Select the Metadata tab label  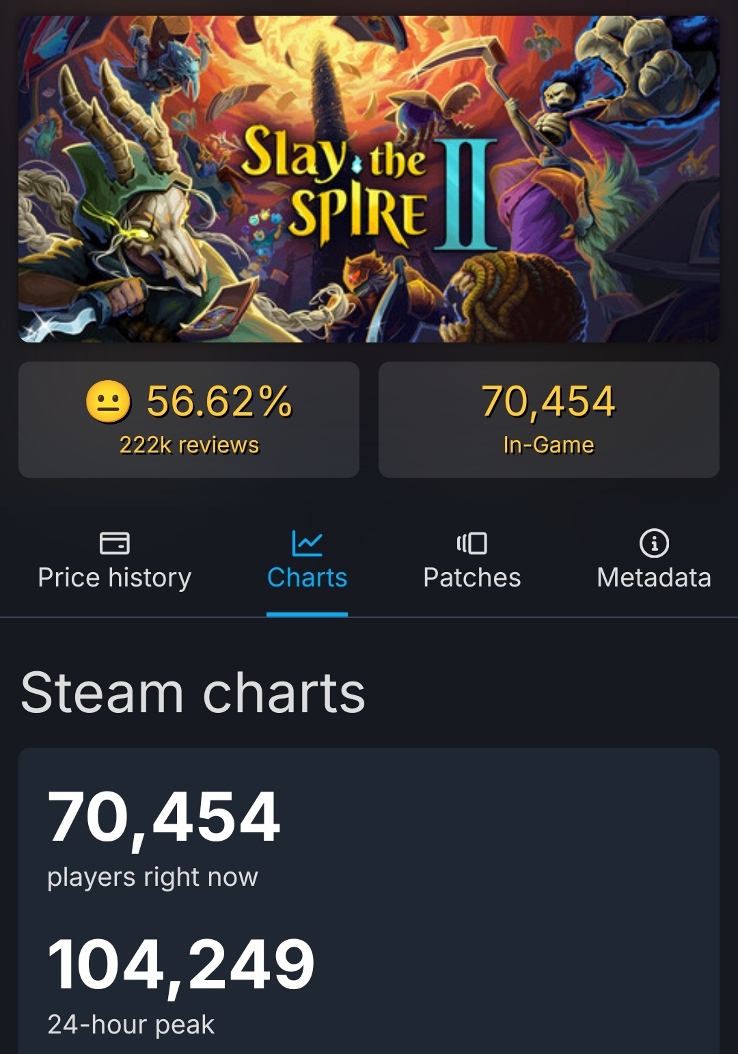654,578
